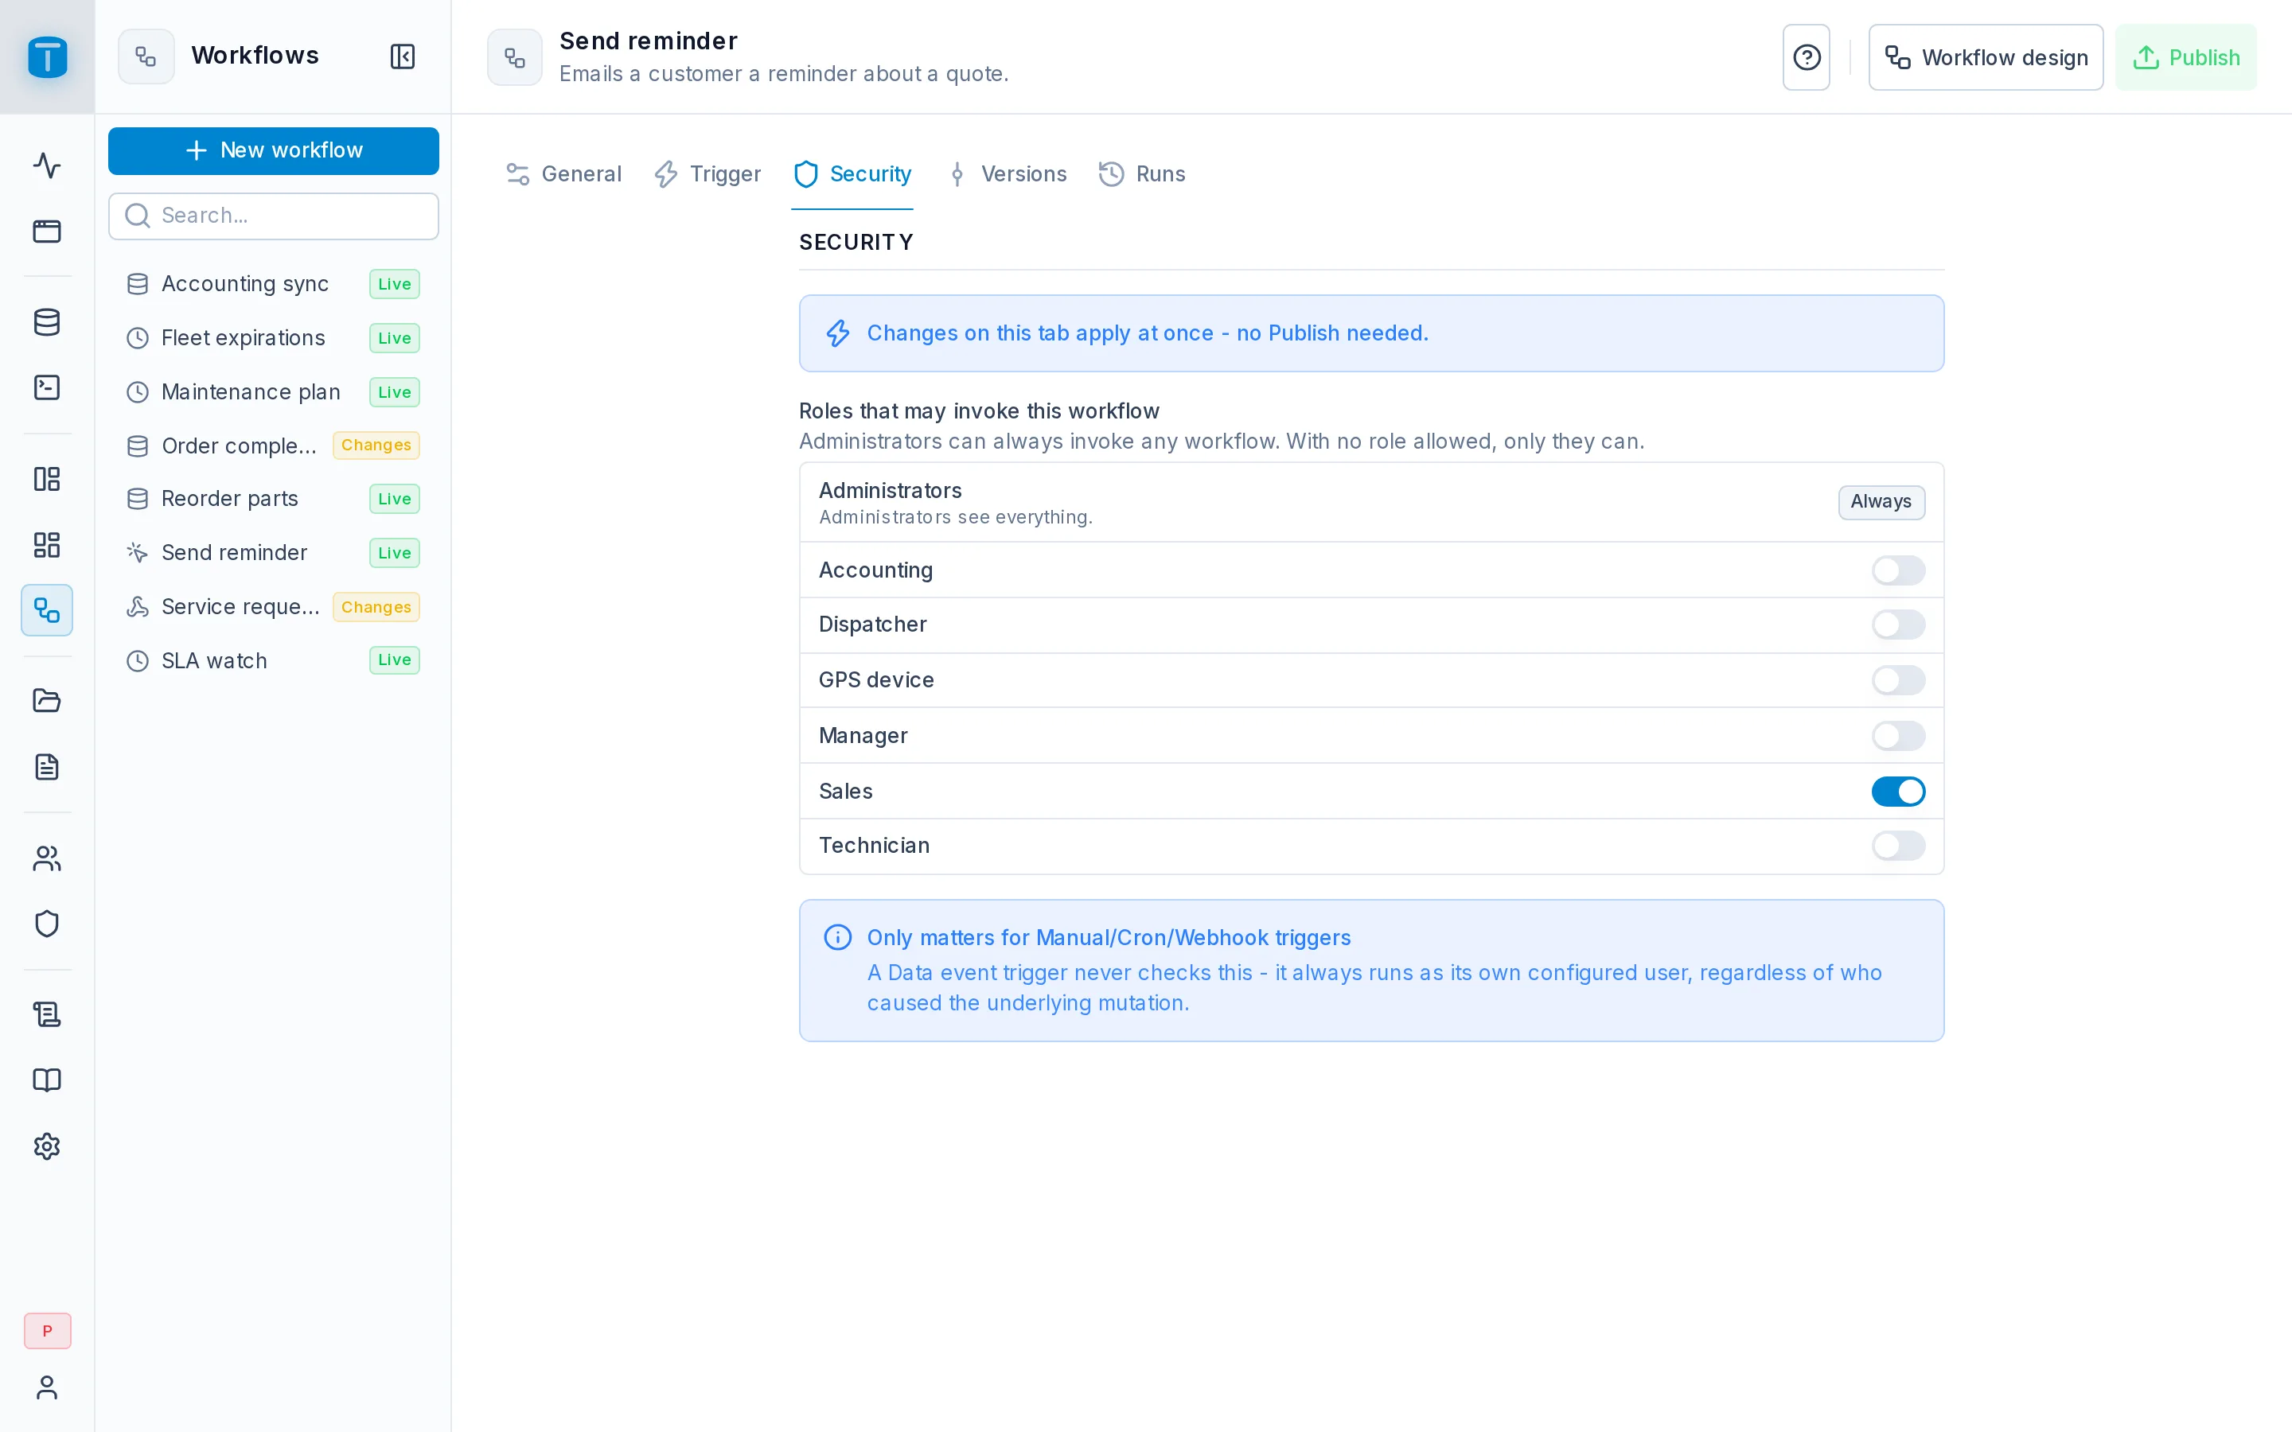Enable the Accounting role toggle
This screenshot has height=1432, width=2292.
pos(1898,570)
